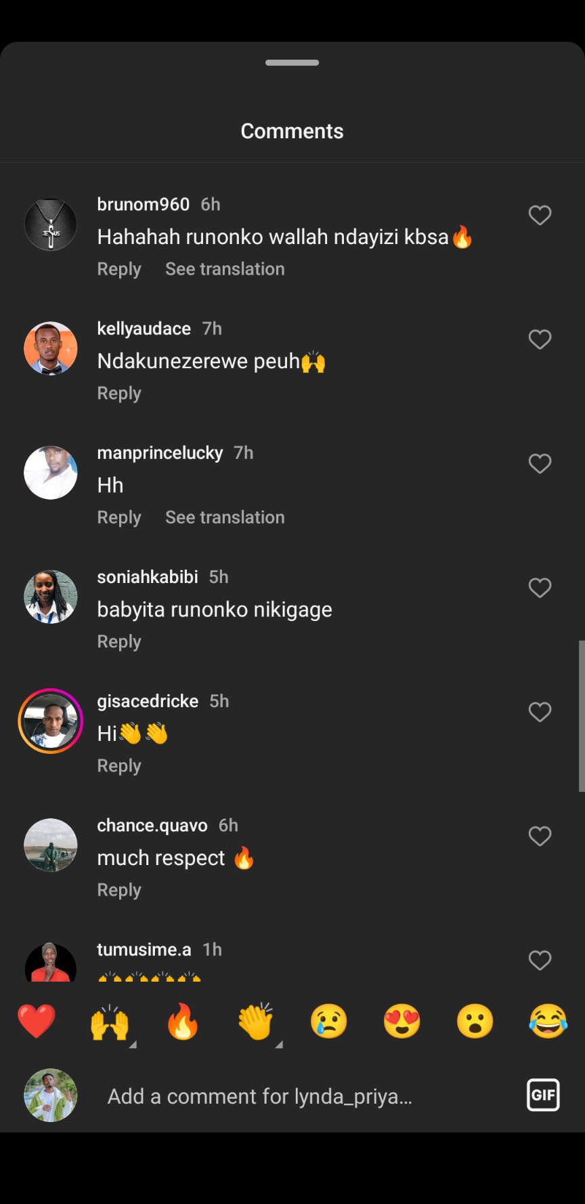Heart the comment by chance.quavo
585x1204 pixels.
[540, 837]
